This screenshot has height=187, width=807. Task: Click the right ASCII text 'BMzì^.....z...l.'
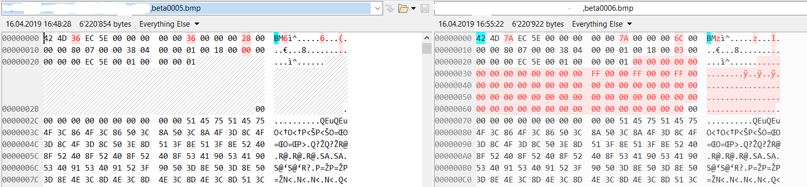(744, 38)
